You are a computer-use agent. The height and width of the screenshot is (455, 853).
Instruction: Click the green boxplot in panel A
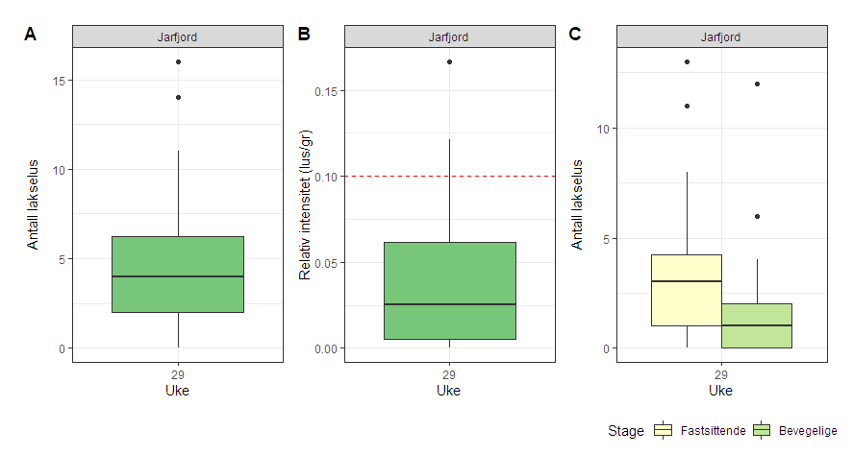point(178,274)
